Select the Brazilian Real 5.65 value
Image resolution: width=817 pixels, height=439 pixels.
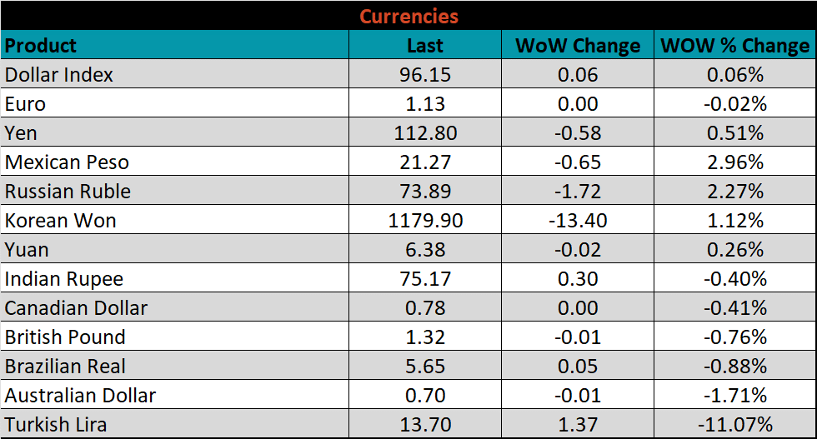coord(425,367)
